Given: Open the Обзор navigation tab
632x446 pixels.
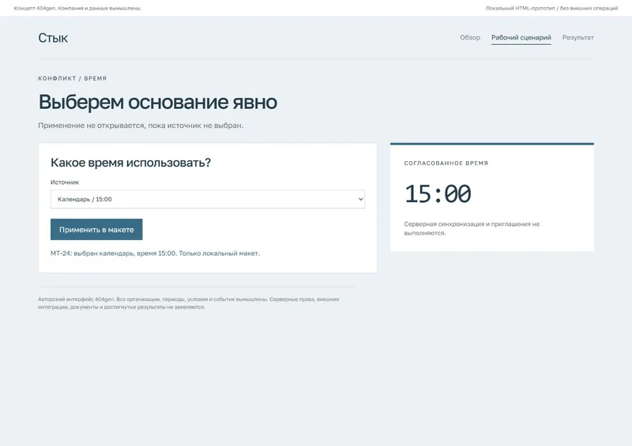Looking at the screenshot, I should 470,37.
